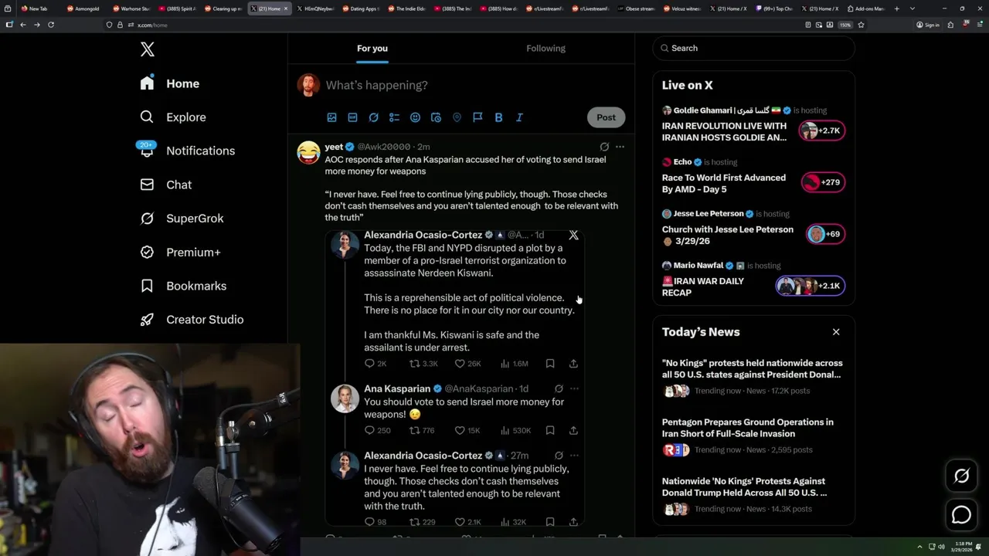Screen dimensions: 989x556
Task: Reload the page in browser
Action: pos(51,25)
